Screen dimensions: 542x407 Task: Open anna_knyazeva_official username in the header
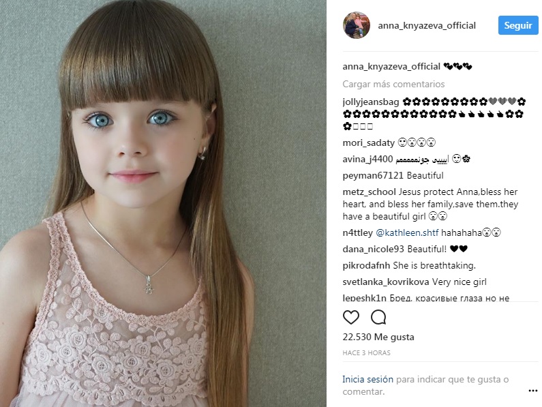pyautogui.click(x=427, y=26)
